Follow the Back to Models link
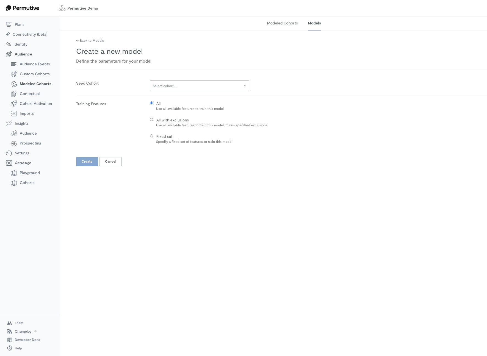487x356 pixels. coord(90,40)
